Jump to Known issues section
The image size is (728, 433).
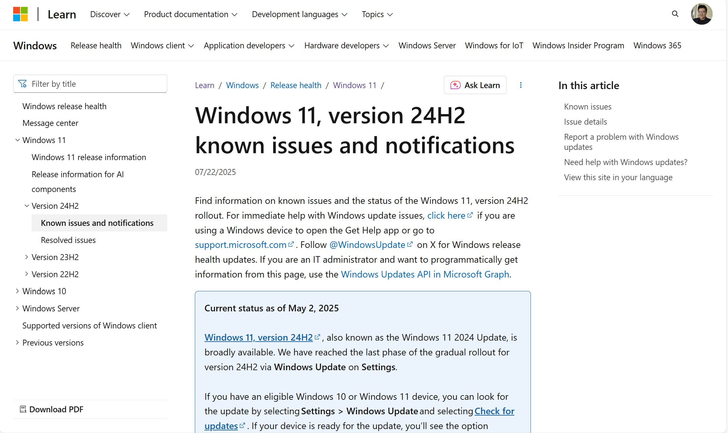pos(587,107)
